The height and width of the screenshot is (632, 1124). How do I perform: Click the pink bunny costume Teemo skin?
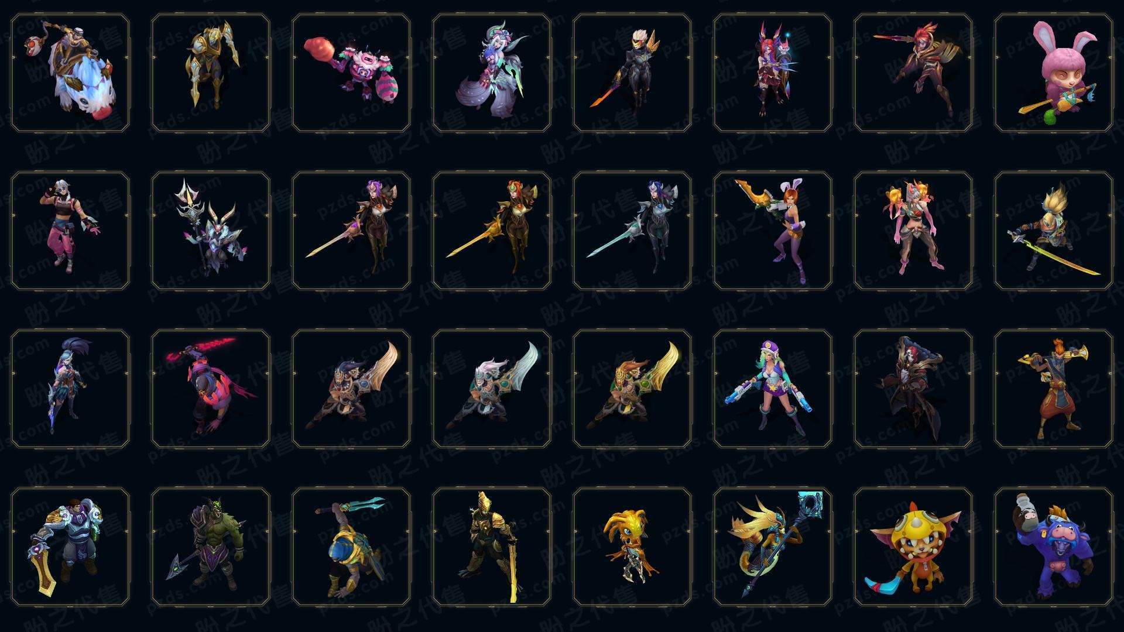1054,73
